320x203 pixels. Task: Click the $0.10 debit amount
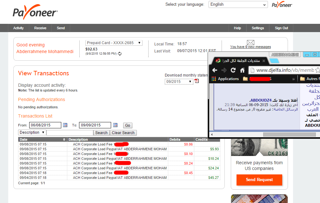[188, 154]
